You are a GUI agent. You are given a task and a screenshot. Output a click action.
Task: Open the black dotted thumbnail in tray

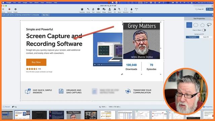click(x=39, y=115)
